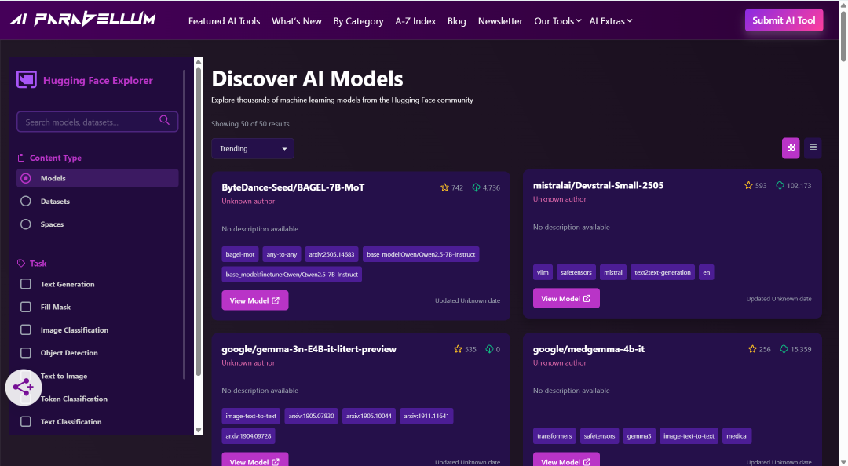The image size is (848, 466).
Task: Select the Datasets radio button
Action: tap(25, 201)
